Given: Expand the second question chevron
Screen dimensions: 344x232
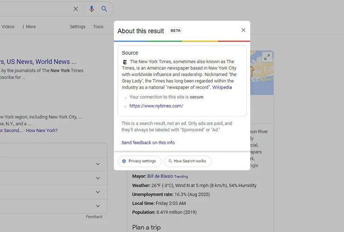Looking at the screenshot, I should tap(98, 178).
